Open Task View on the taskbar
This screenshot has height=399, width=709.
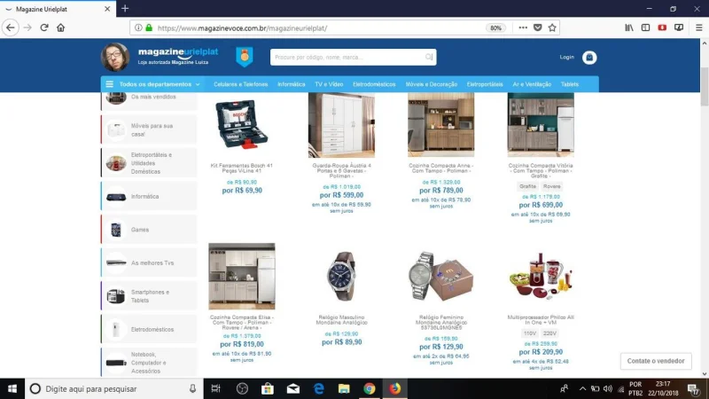tap(215, 388)
